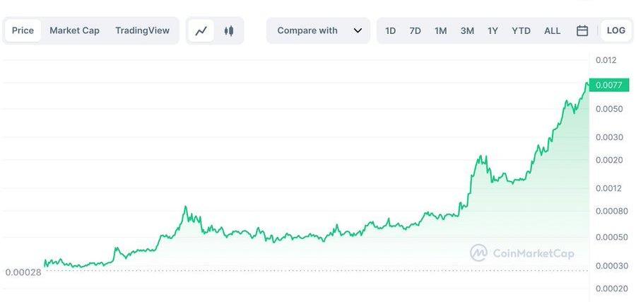Image resolution: width=636 pixels, height=302 pixels.
Task: Select the Price tab
Action: tap(23, 31)
